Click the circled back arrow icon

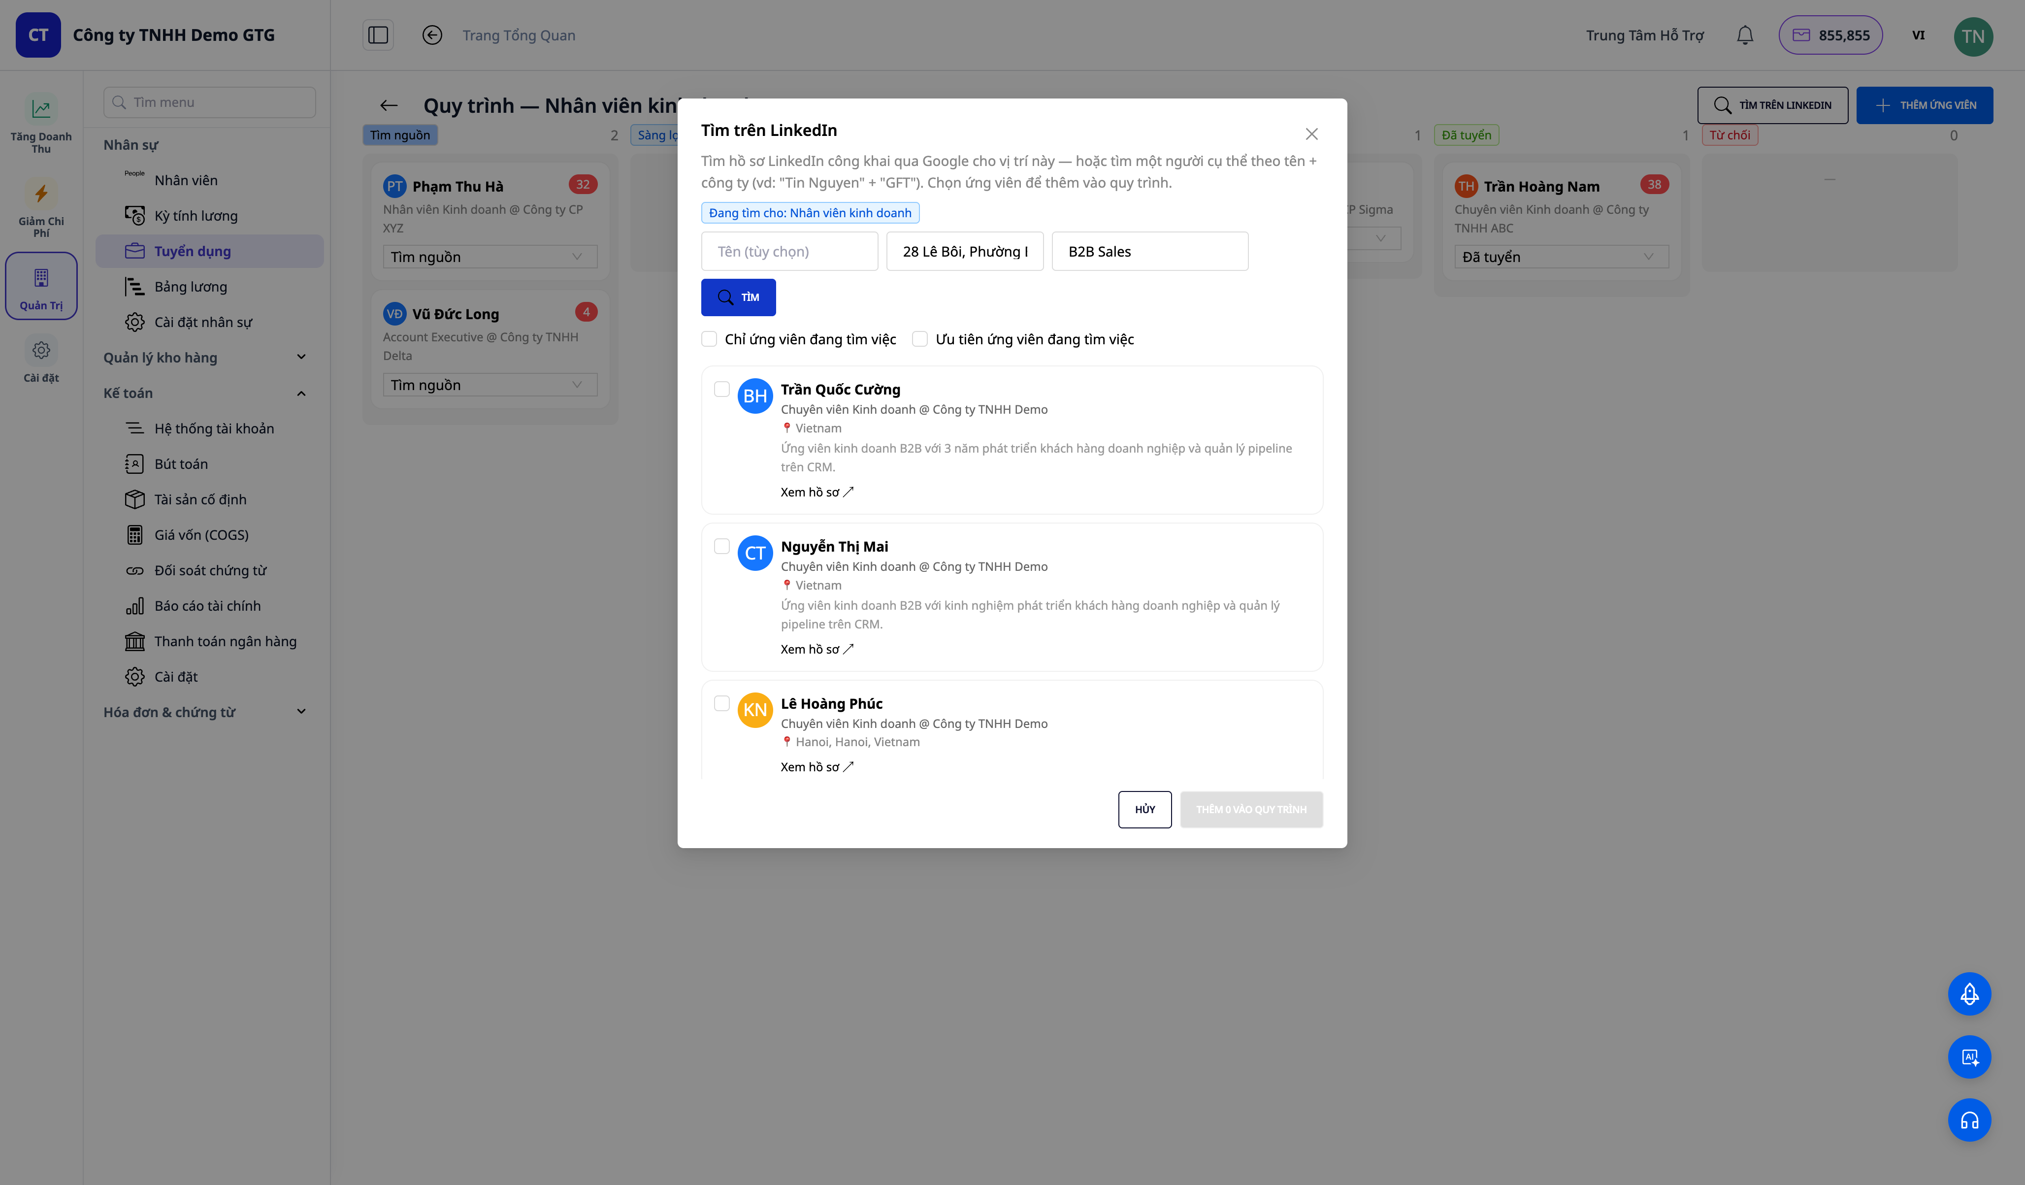(x=432, y=35)
